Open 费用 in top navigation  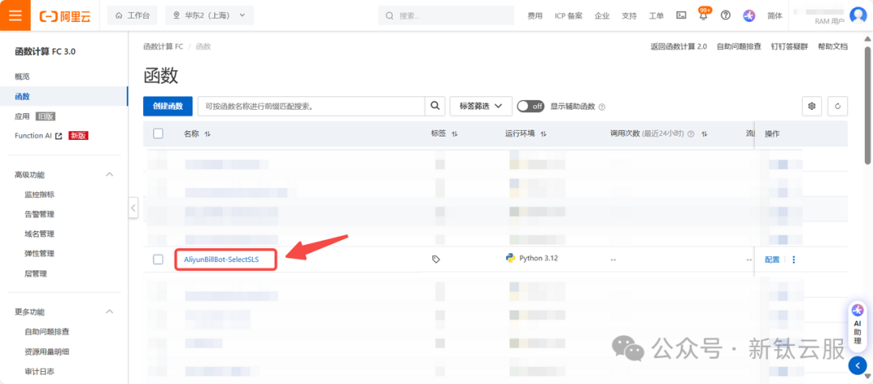(535, 15)
